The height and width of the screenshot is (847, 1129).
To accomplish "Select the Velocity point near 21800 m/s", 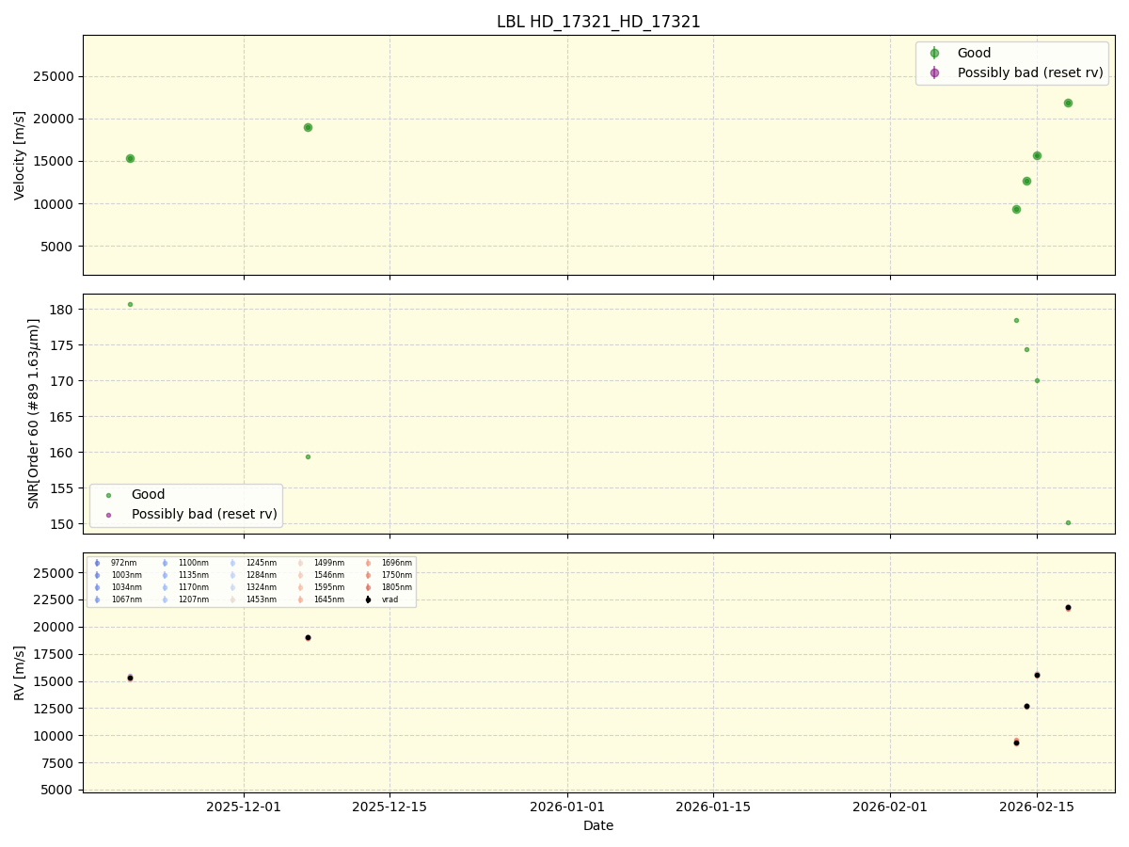I will coord(1068,103).
